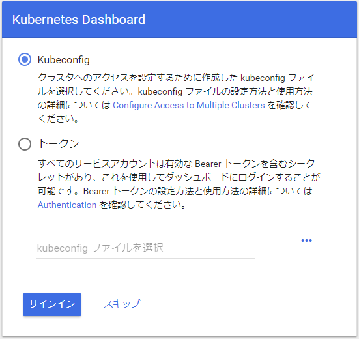Click the Kubeconfig description paragraph
This screenshot has height=339, width=359.
pyautogui.click(x=177, y=98)
